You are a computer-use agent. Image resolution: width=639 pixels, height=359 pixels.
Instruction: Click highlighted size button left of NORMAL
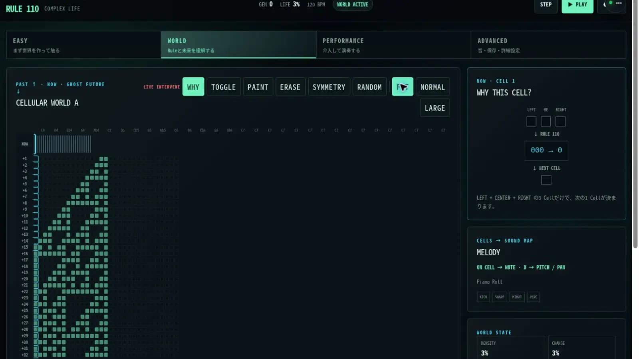click(x=402, y=87)
